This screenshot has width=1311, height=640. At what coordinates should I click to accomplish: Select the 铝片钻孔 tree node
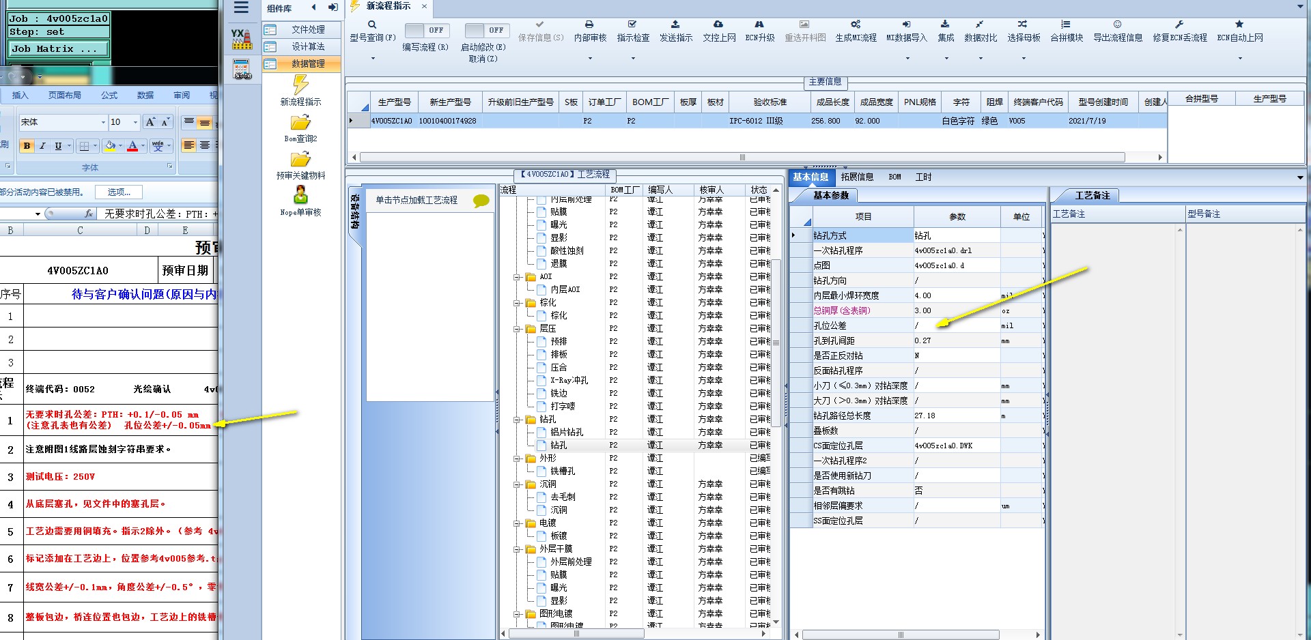point(567,433)
